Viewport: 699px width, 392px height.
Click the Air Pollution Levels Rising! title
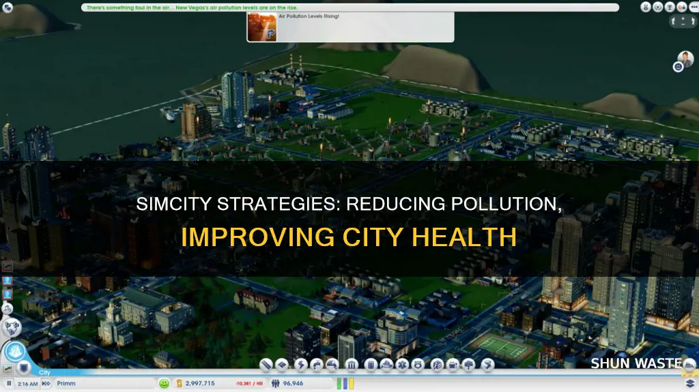pos(309,16)
